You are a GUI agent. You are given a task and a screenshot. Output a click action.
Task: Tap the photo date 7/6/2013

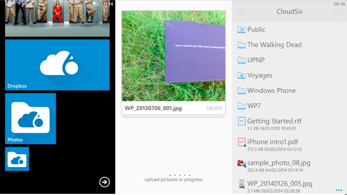[x=214, y=108]
